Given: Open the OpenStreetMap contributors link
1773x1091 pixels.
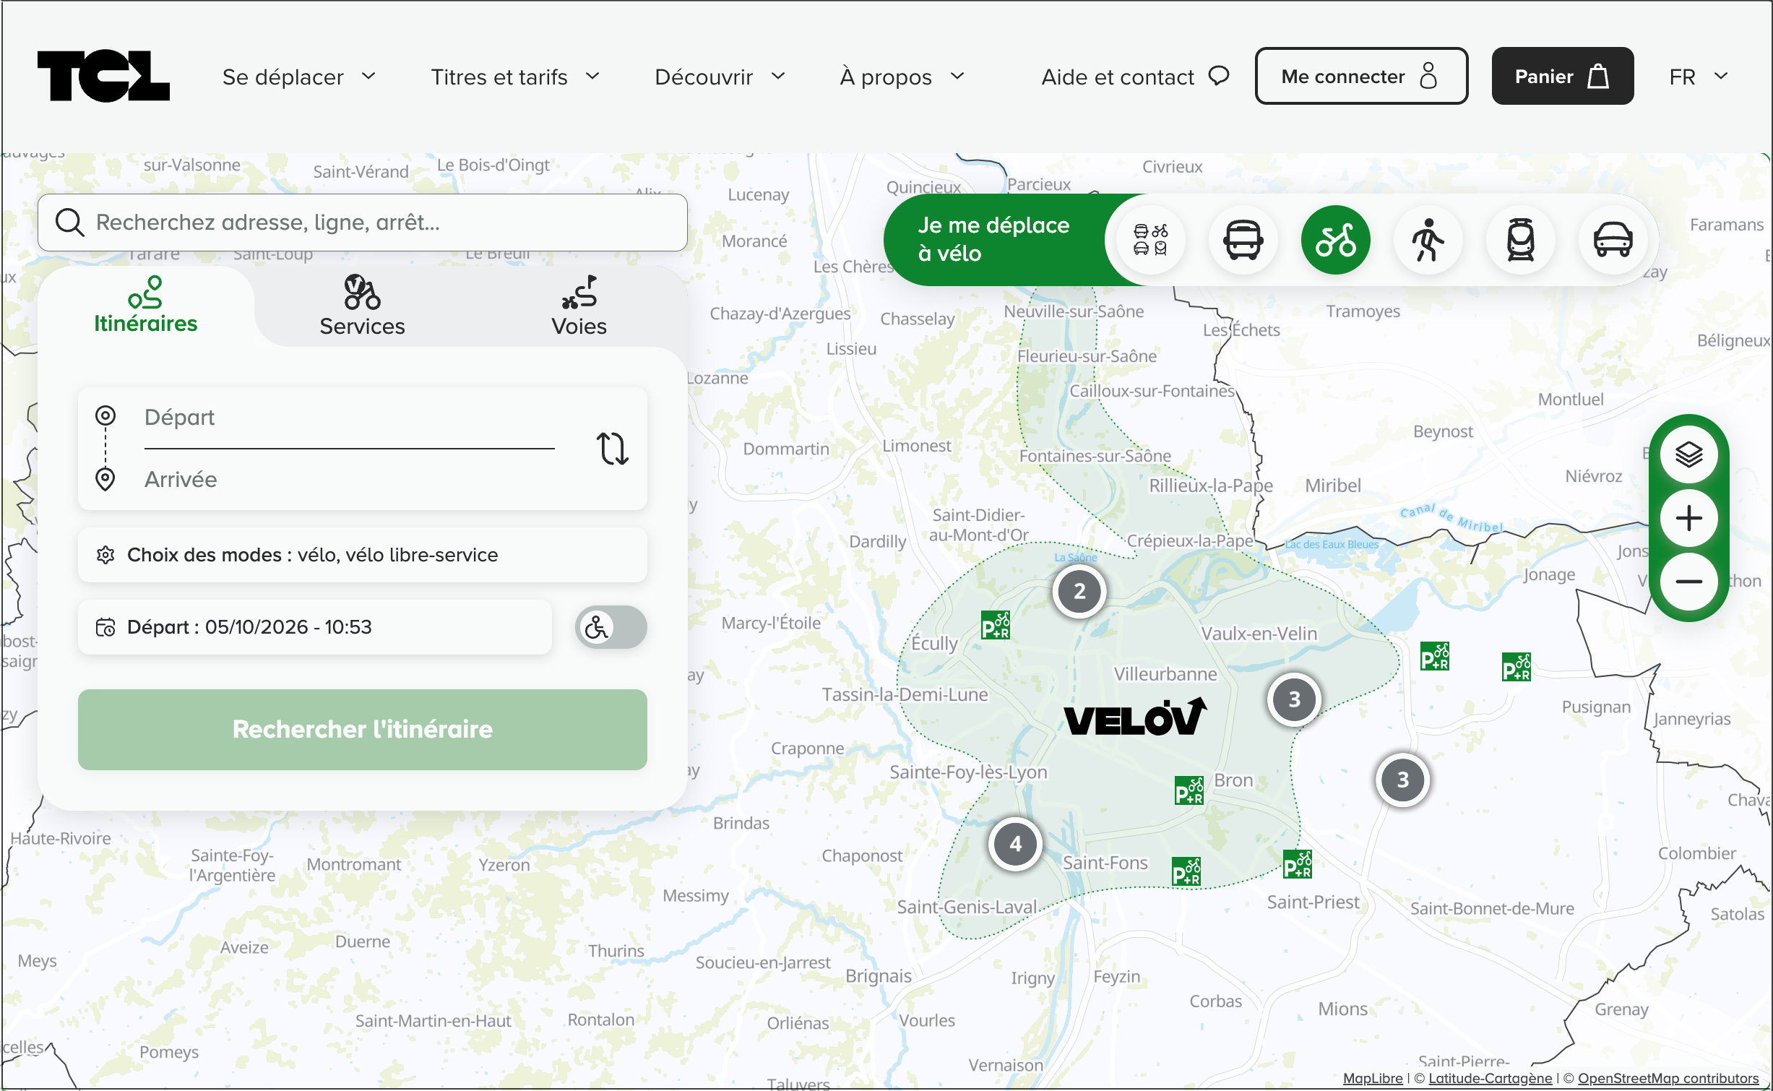Looking at the screenshot, I should pos(1668,1079).
